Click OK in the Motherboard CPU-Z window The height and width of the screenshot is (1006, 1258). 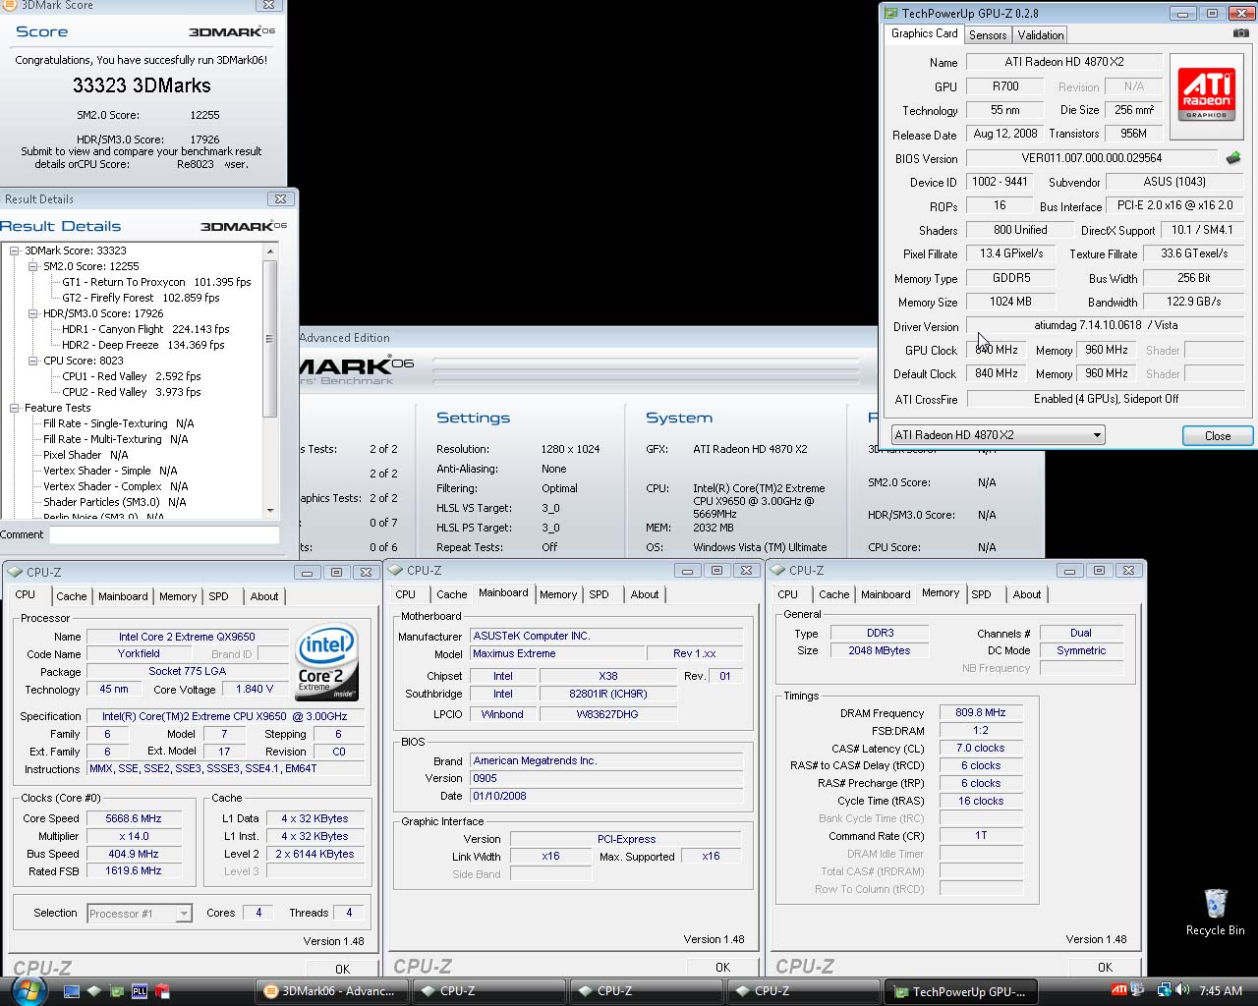(722, 967)
